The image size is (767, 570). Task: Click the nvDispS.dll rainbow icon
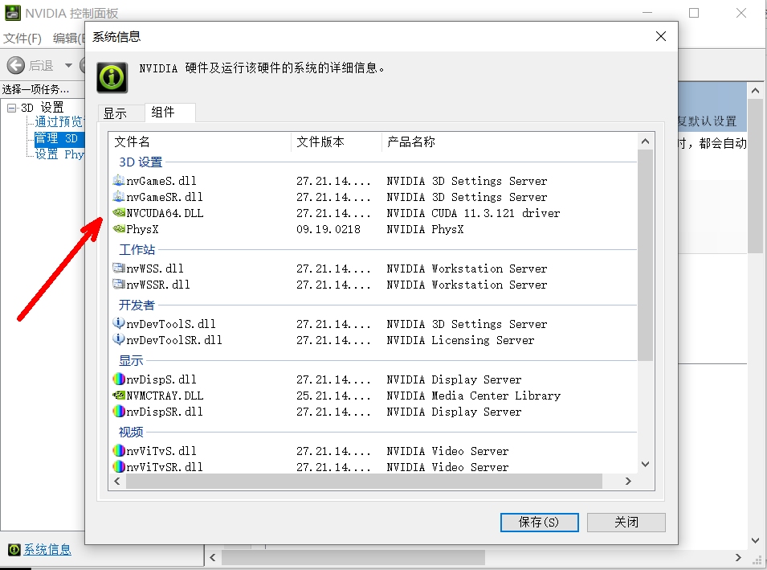(x=118, y=379)
